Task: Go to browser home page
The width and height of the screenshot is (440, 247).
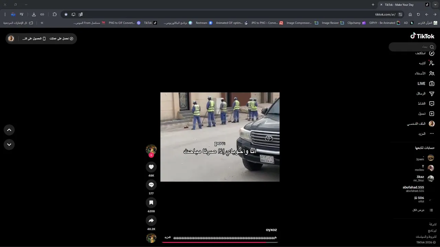Action: [x=410, y=14]
